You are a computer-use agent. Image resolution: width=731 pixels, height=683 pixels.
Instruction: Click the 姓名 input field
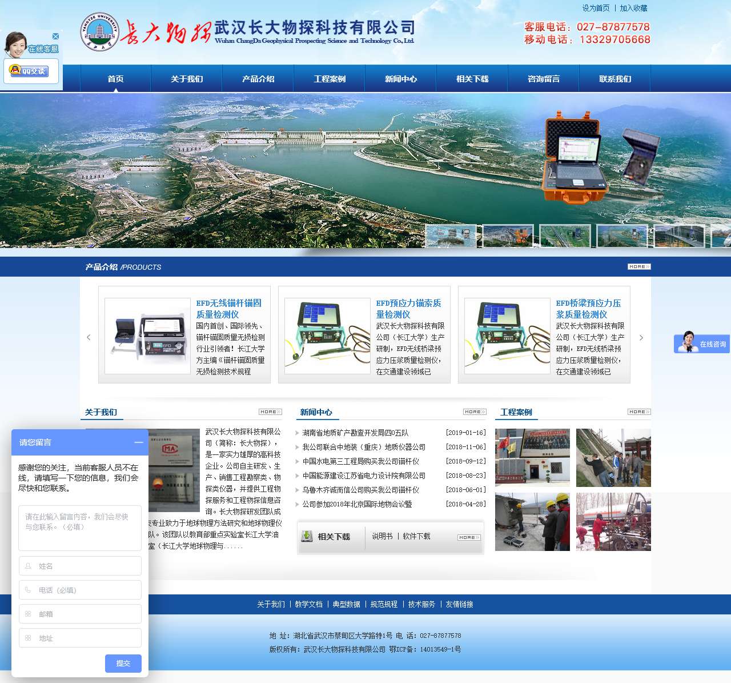pyautogui.click(x=80, y=566)
